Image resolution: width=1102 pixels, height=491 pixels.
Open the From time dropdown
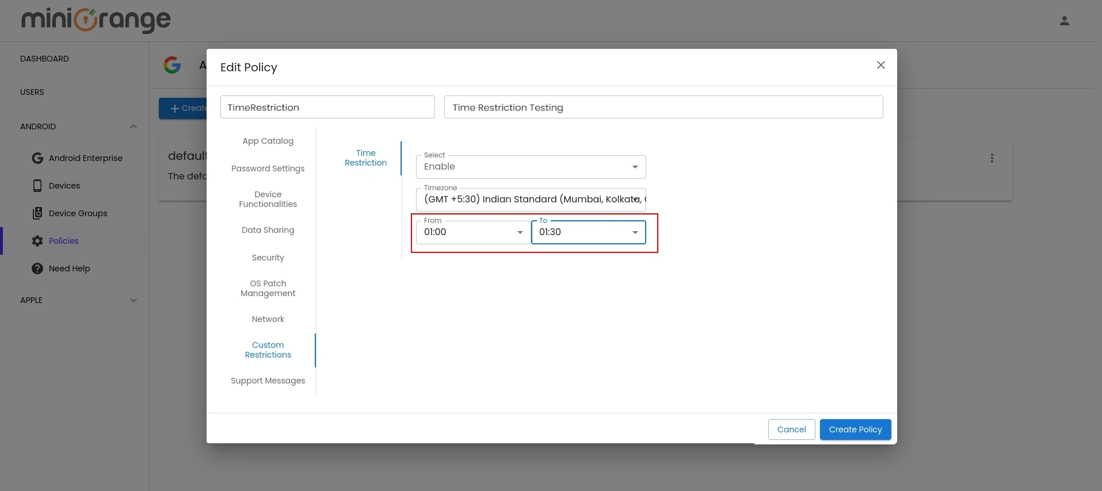(473, 232)
